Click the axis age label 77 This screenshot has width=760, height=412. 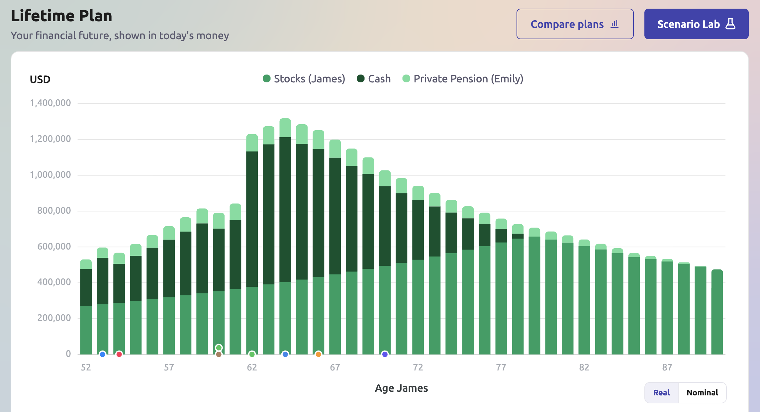click(501, 367)
